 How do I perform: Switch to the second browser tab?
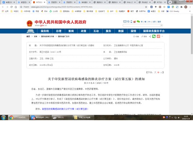tap(23, 2)
